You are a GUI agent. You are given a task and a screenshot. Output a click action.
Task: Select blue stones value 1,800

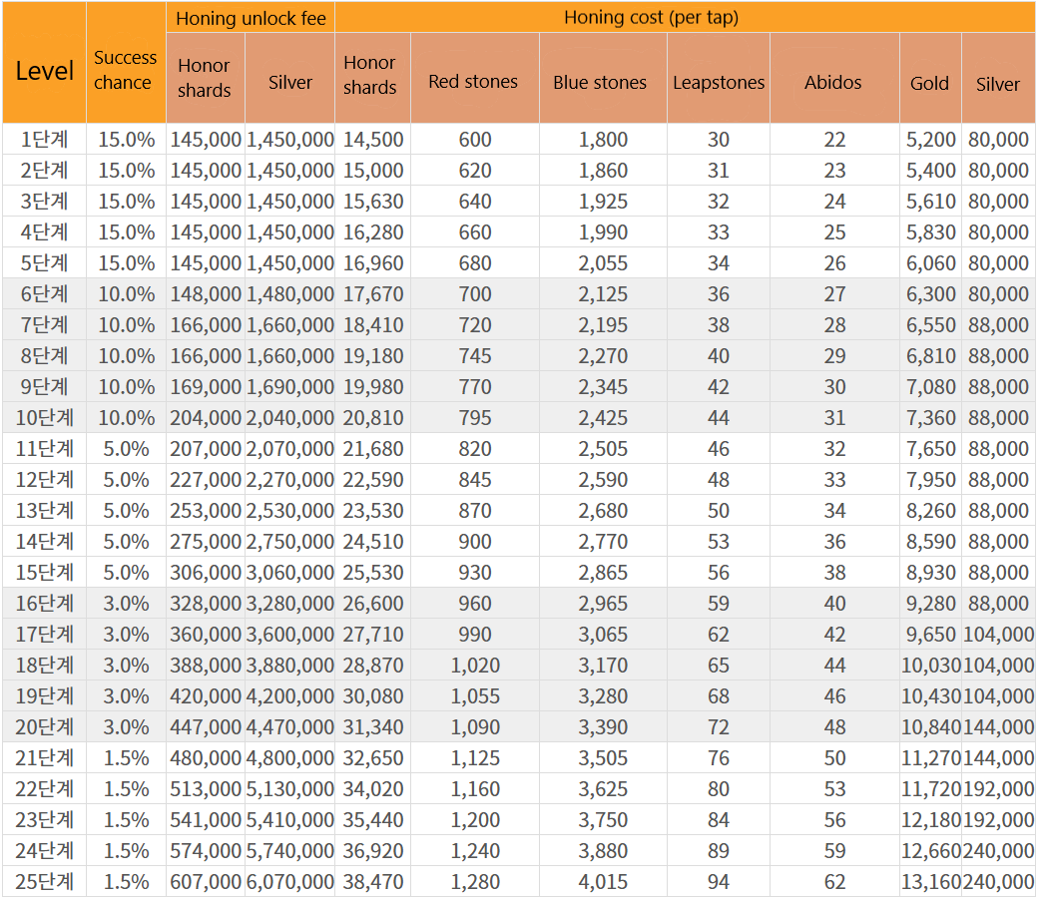603,140
